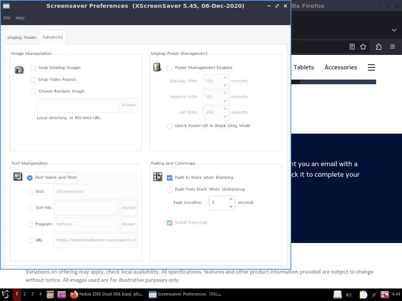
Task: Click the XScreenSaver text input field
Action: click(96, 192)
